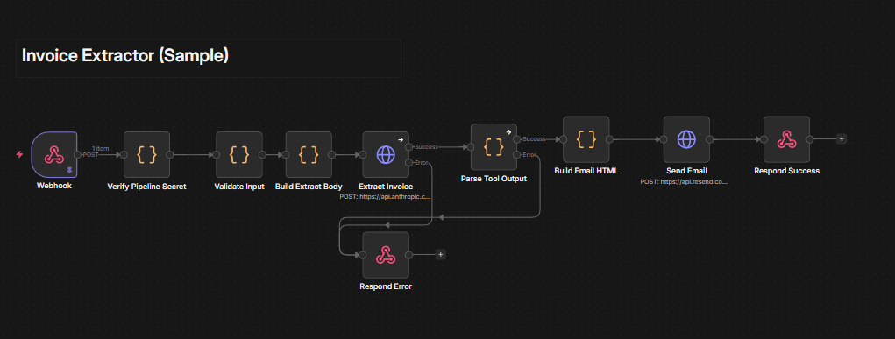Click the lightning trigger icon beside Webhook
895x339 pixels.
pyautogui.click(x=20, y=154)
